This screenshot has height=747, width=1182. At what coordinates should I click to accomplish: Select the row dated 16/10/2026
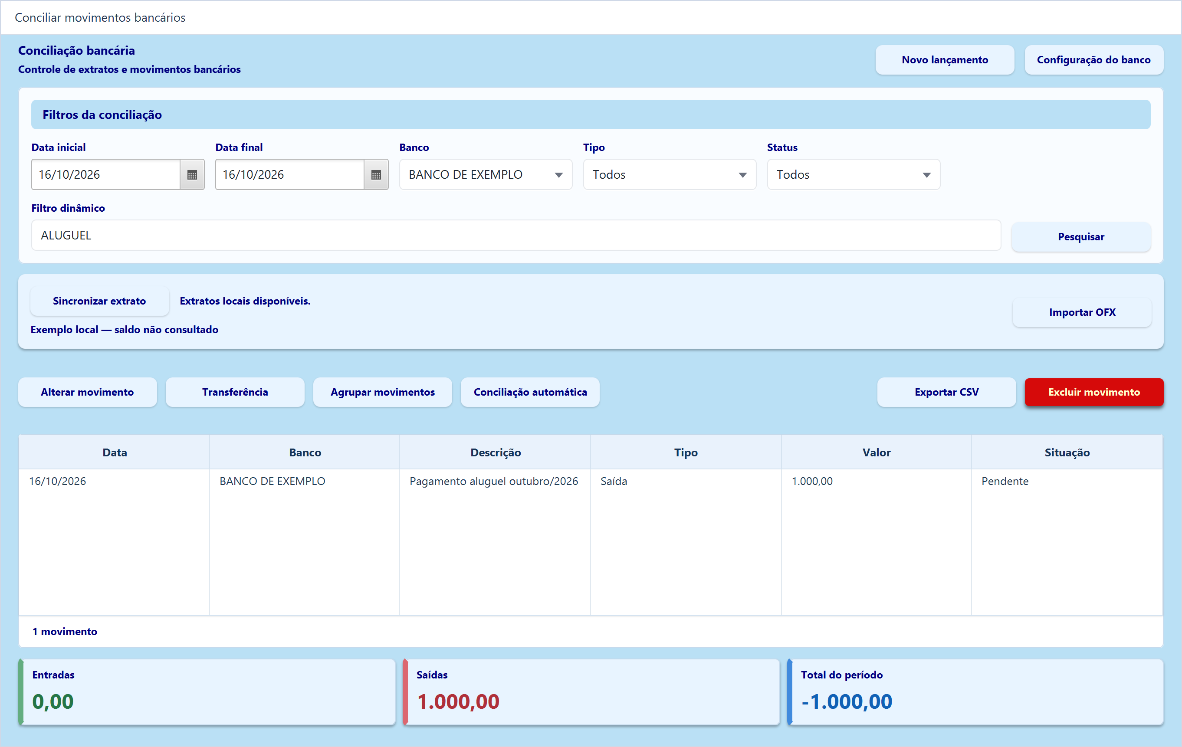pyautogui.click(x=591, y=481)
